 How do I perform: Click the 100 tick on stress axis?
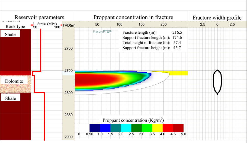pyautogui.click(x=57, y=27)
